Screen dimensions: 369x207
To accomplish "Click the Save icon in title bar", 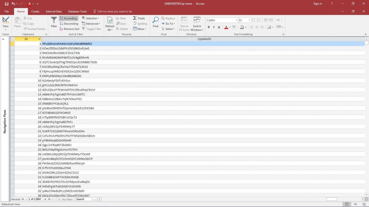I will click(x=7, y=4).
